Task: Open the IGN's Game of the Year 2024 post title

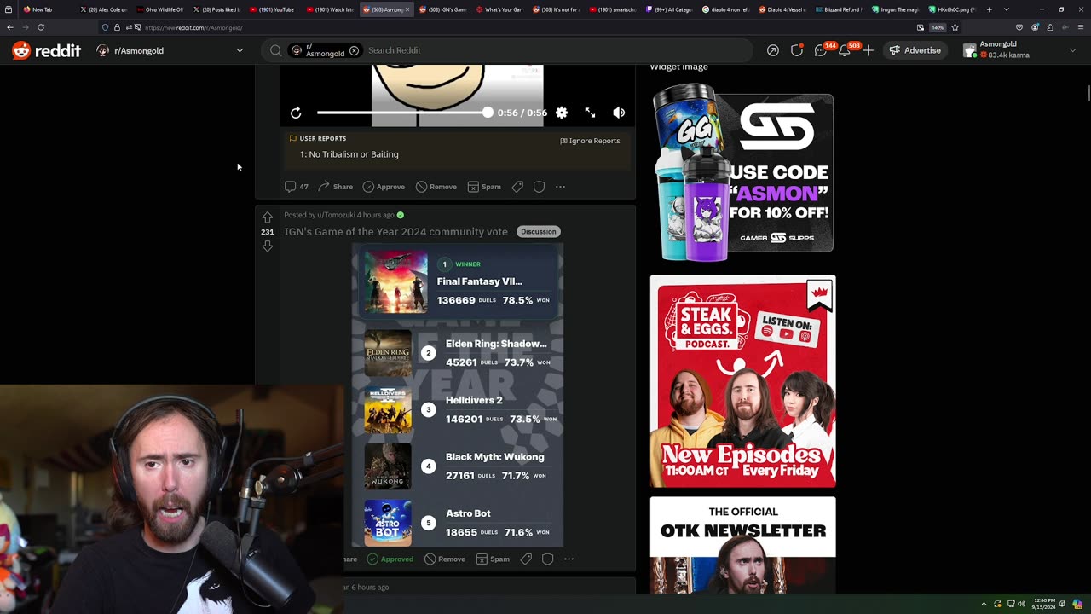Action: 395,232
